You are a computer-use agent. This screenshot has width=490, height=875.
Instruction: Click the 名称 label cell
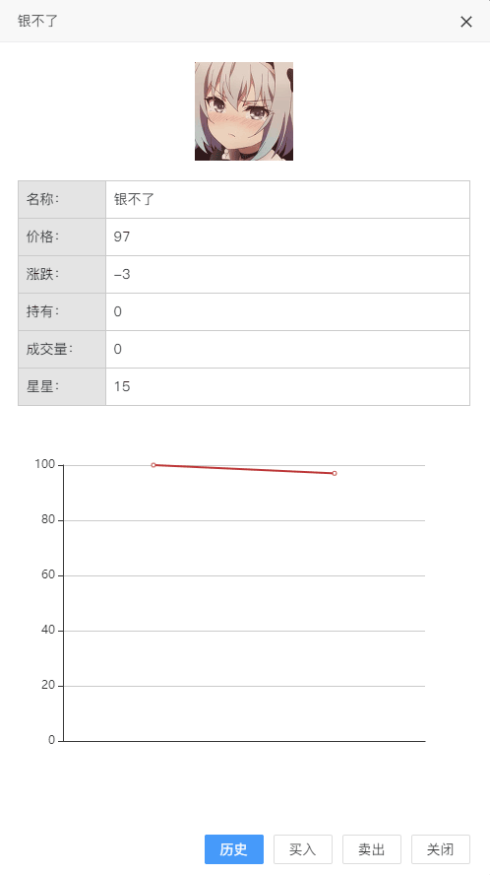click(62, 199)
